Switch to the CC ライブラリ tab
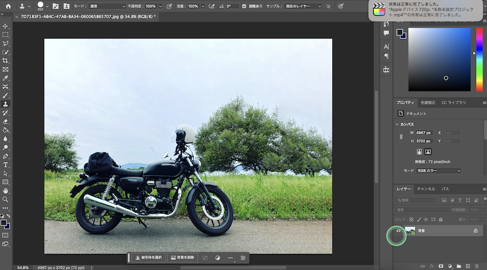This screenshot has width=487, height=270. point(454,102)
